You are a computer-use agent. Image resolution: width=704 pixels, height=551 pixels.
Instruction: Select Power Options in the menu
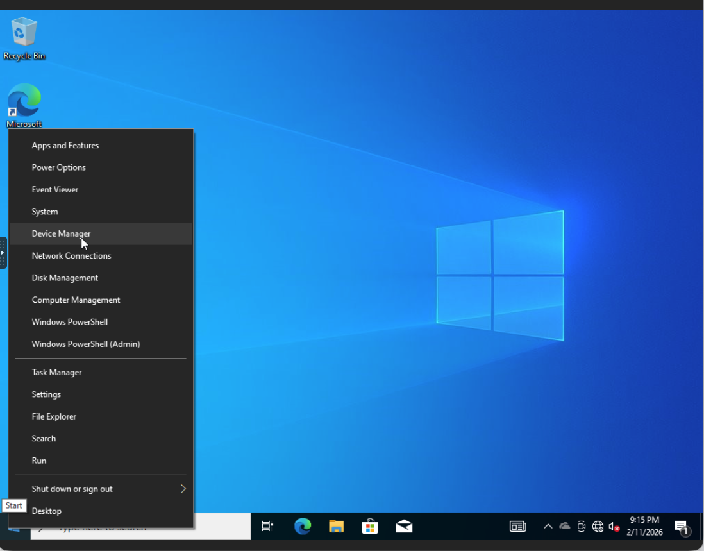pyautogui.click(x=101, y=167)
